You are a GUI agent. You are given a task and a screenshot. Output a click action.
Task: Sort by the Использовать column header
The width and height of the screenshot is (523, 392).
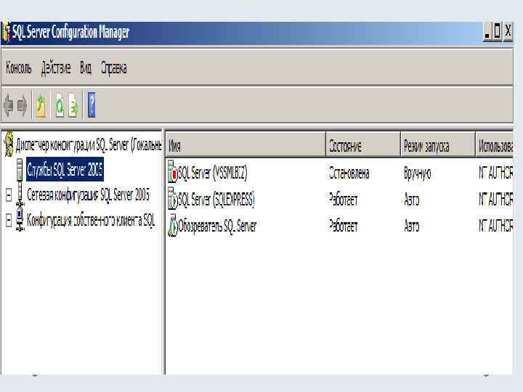tap(495, 144)
